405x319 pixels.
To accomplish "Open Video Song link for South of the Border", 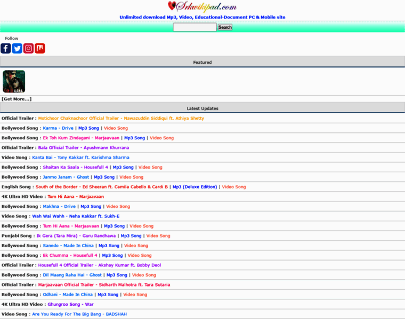I will pos(234,187).
